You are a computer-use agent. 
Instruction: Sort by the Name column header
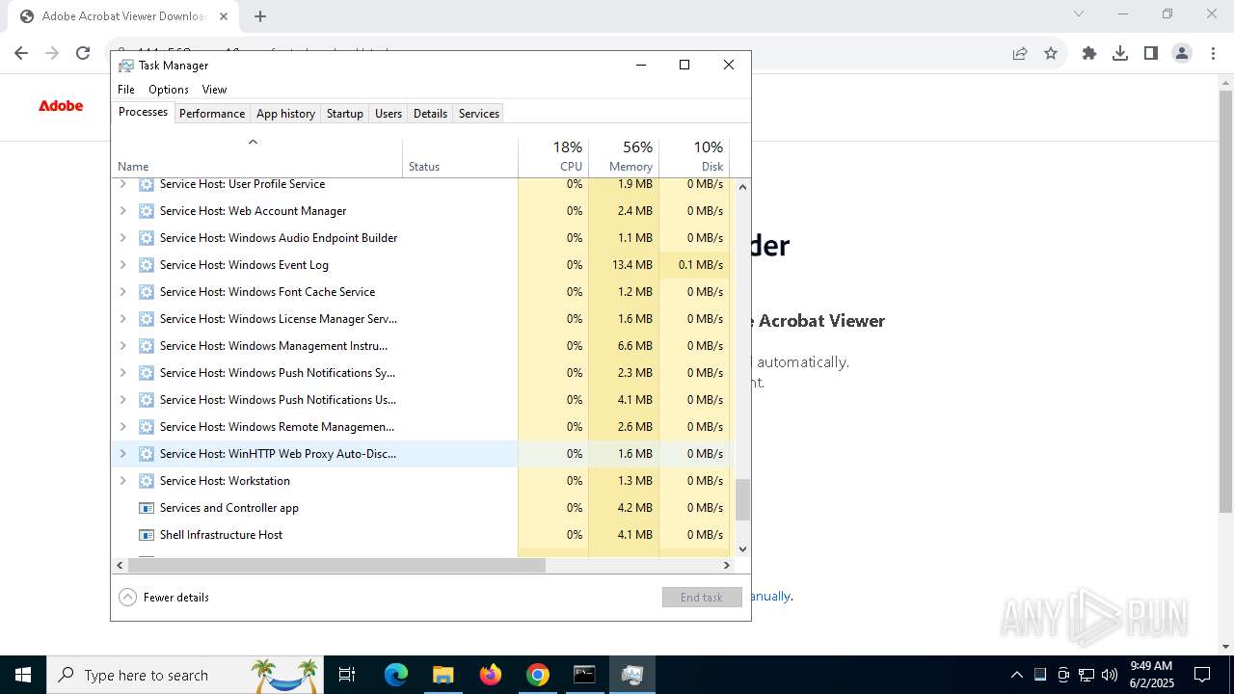click(256, 157)
